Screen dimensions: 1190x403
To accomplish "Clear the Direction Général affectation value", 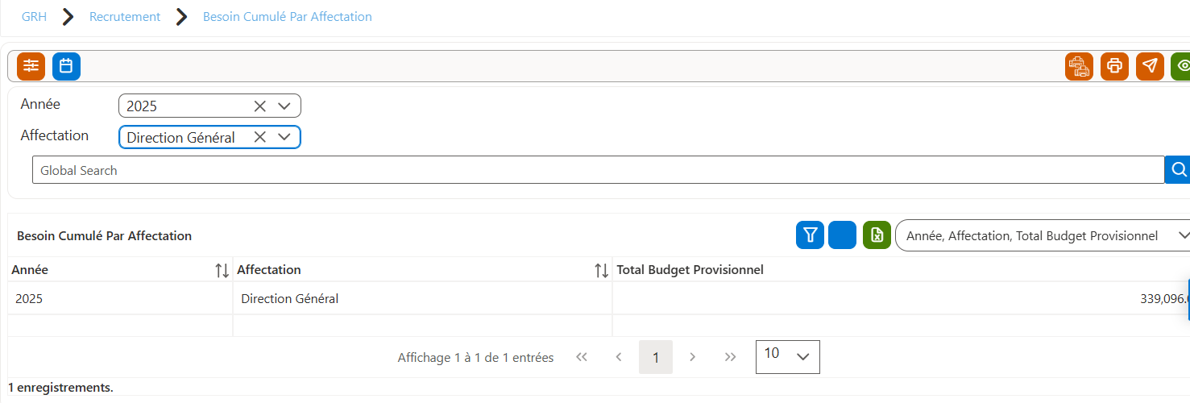I will point(259,137).
